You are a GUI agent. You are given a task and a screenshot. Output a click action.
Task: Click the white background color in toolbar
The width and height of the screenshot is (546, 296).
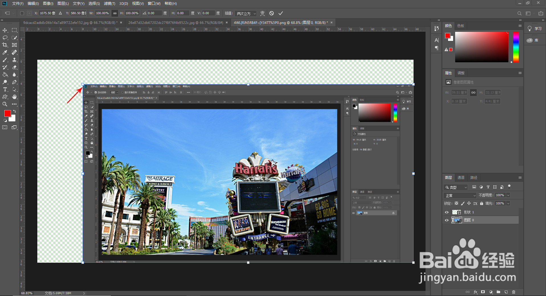[13, 119]
